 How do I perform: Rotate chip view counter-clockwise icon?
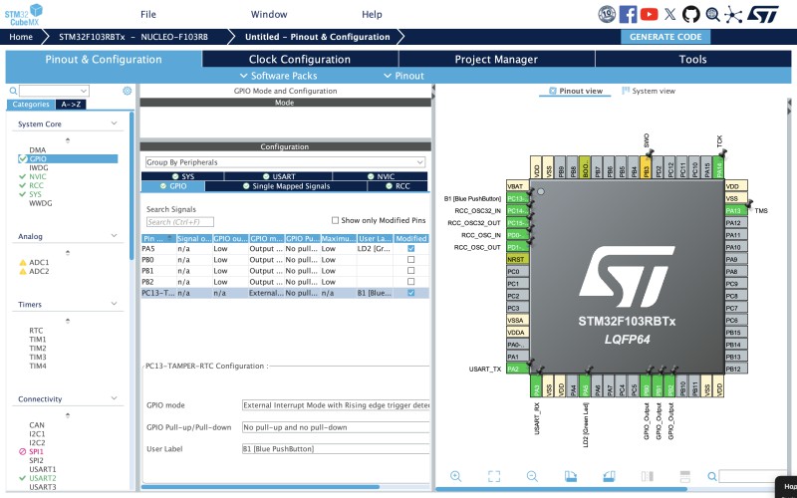pos(609,476)
